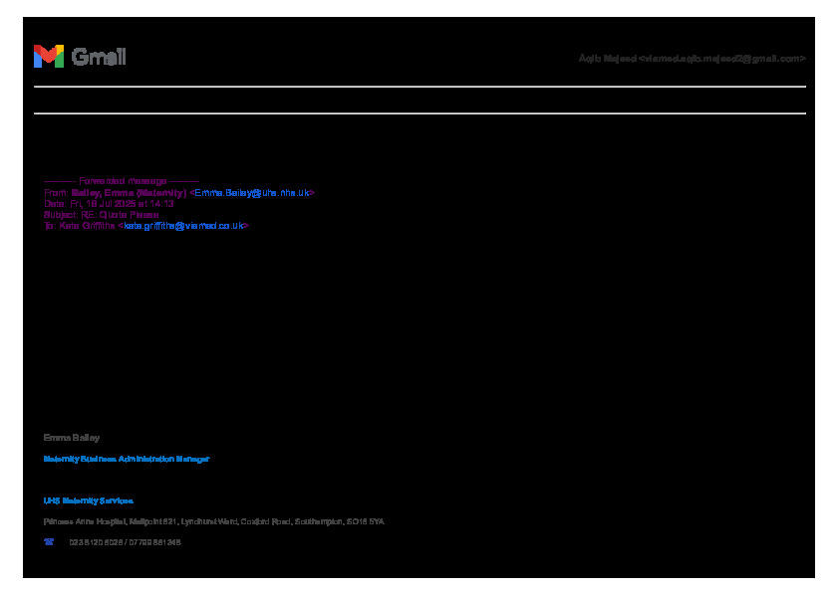839x592 pixels.
Task: Click the Aqib Majeed account name
Action: 606,59
